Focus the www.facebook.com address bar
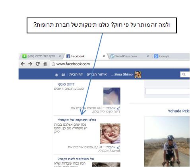Viewport: 190px width, 167px height. tap(120, 64)
